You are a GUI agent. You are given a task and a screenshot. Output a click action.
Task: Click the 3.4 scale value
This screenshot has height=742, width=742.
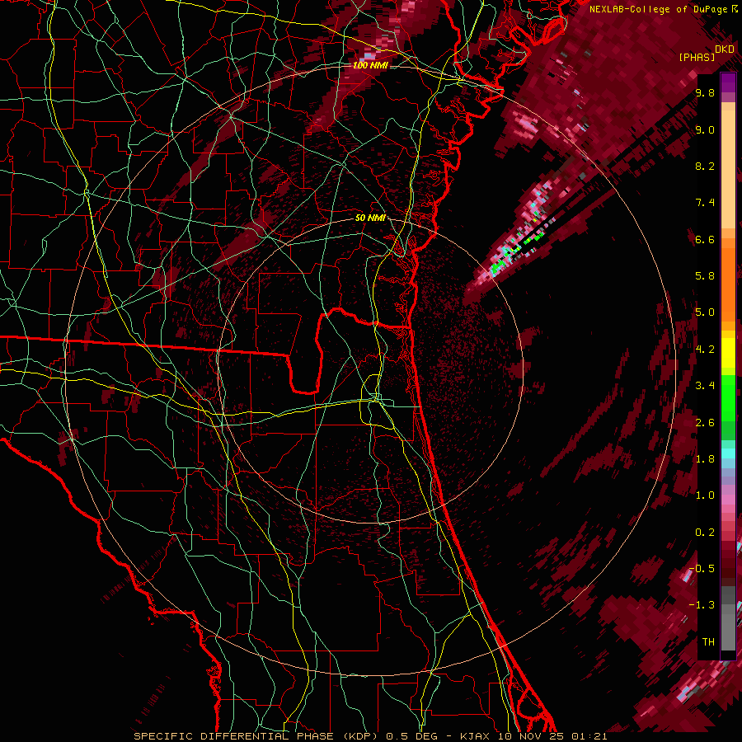coord(705,386)
